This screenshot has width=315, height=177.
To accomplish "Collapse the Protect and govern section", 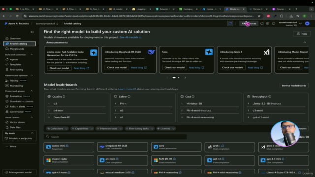I will tap(31, 91).
